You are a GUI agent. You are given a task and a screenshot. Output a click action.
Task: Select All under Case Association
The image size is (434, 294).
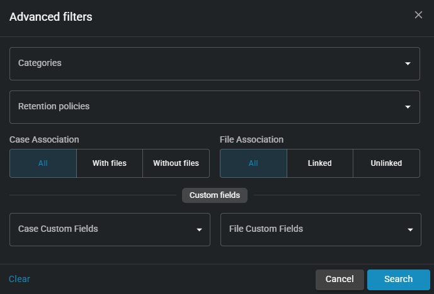(x=43, y=163)
